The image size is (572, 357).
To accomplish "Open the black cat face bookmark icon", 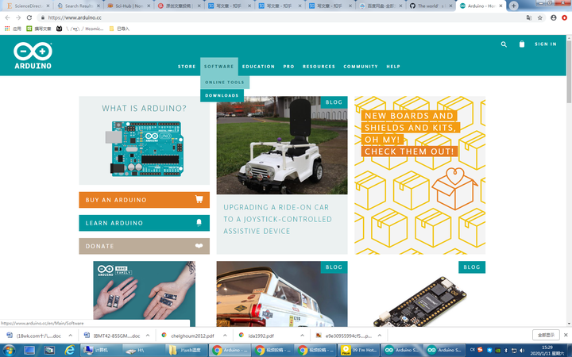I will click(59, 29).
